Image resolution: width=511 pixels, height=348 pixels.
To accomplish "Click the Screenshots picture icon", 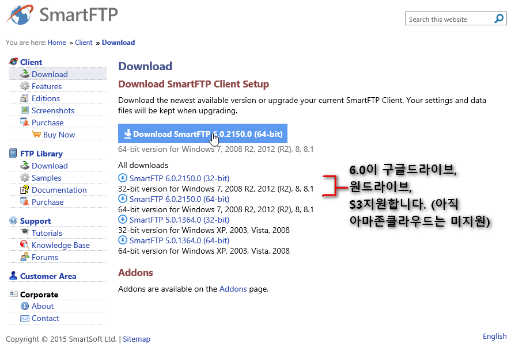I will click(25, 110).
